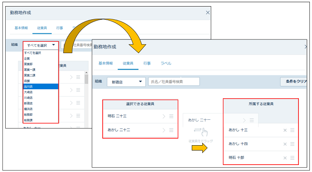Open 従業員 tab in back dialog
Viewport: 312px width, 172px height.
point(42,28)
